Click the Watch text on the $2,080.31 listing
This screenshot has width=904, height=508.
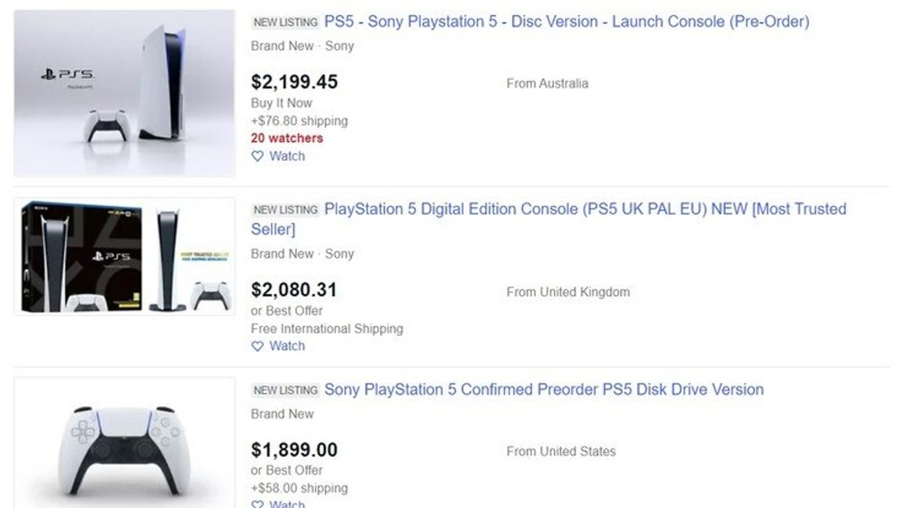tap(287, 346)
